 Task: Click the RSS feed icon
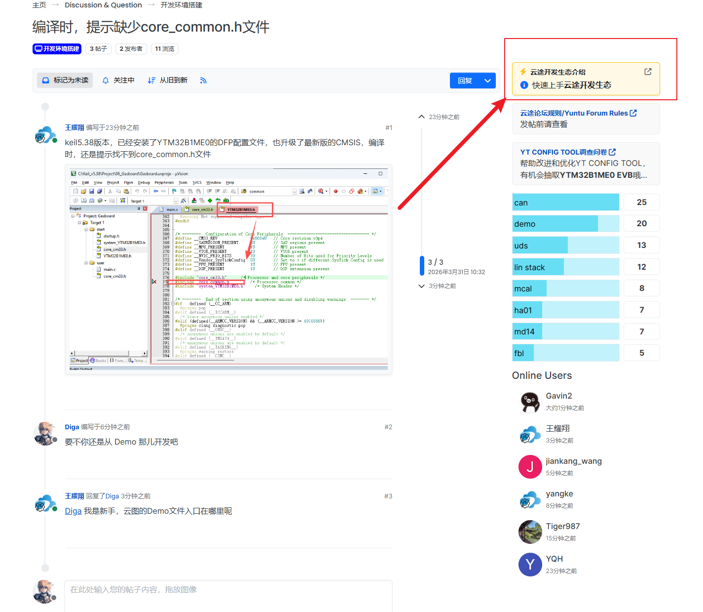point(203,81)
